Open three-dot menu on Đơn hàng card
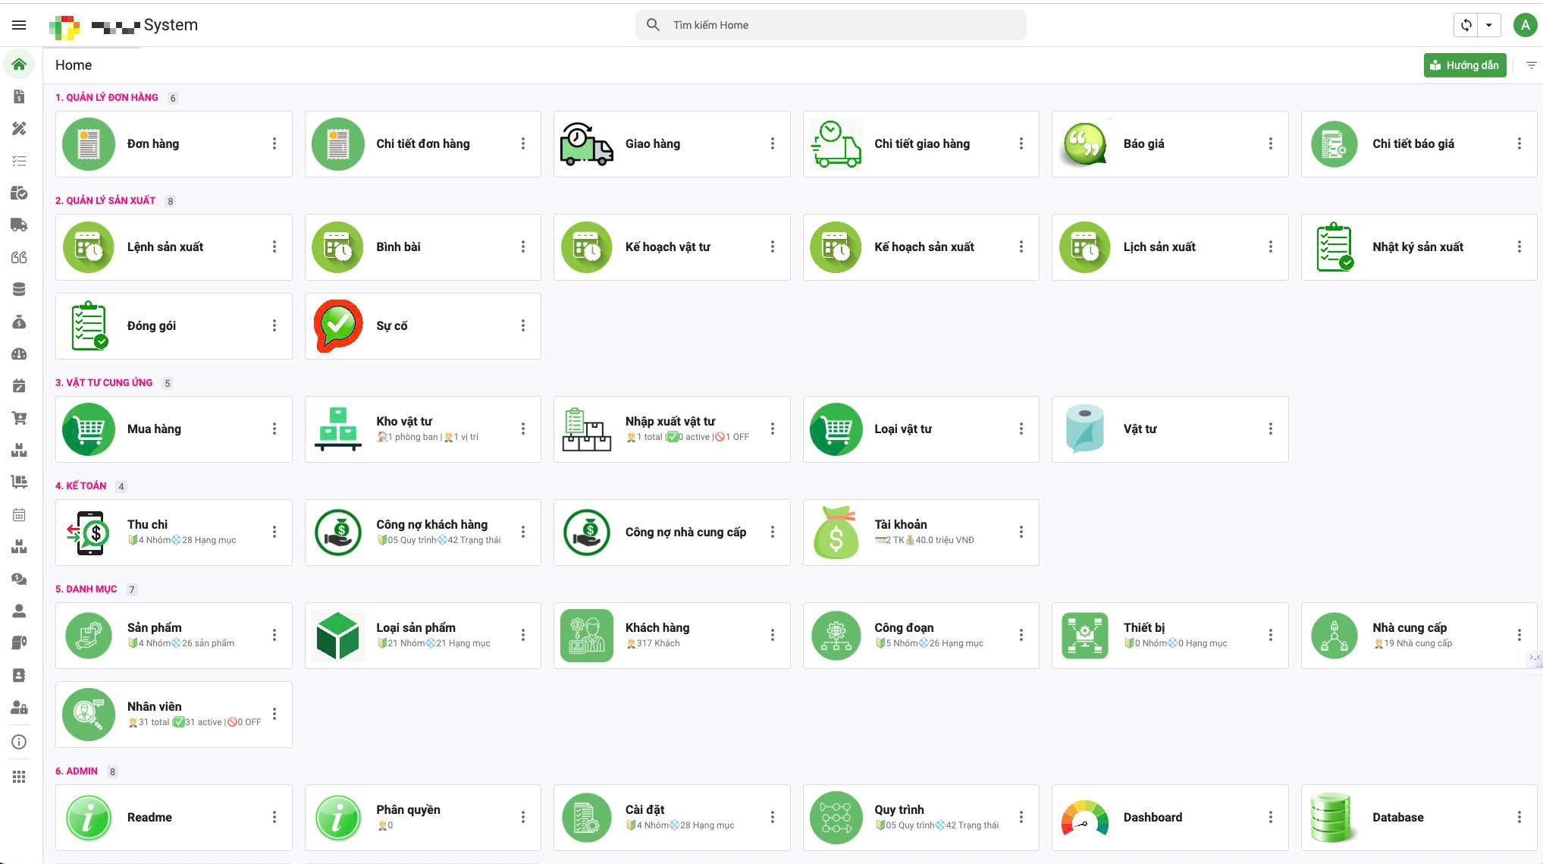 (x=274, y=144)
